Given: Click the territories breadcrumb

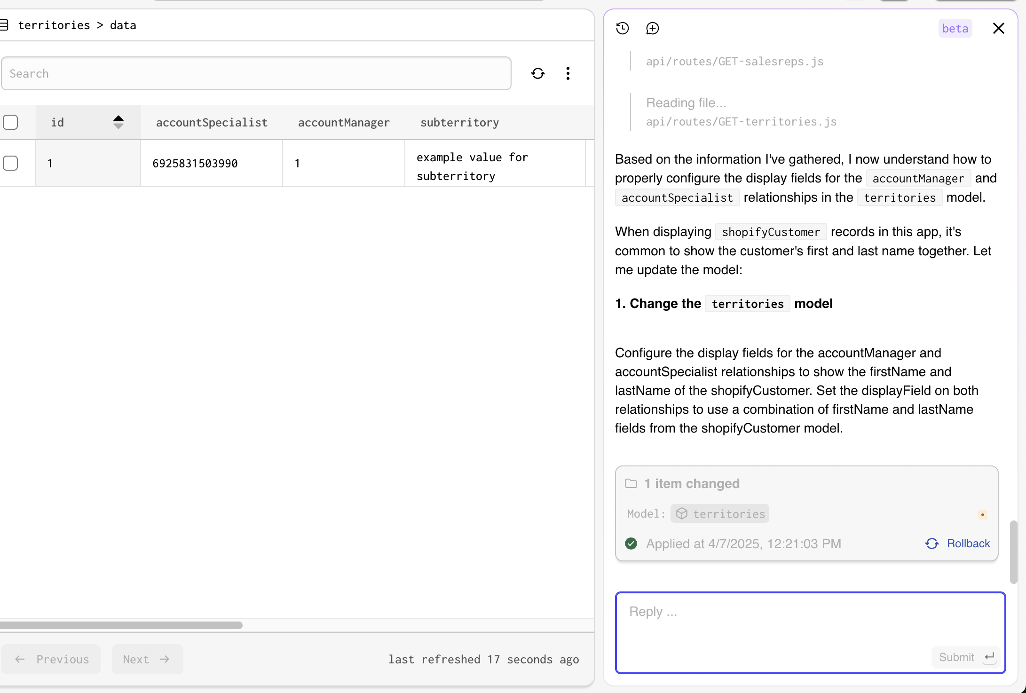Looking at the screenshot, I should 54,25.
